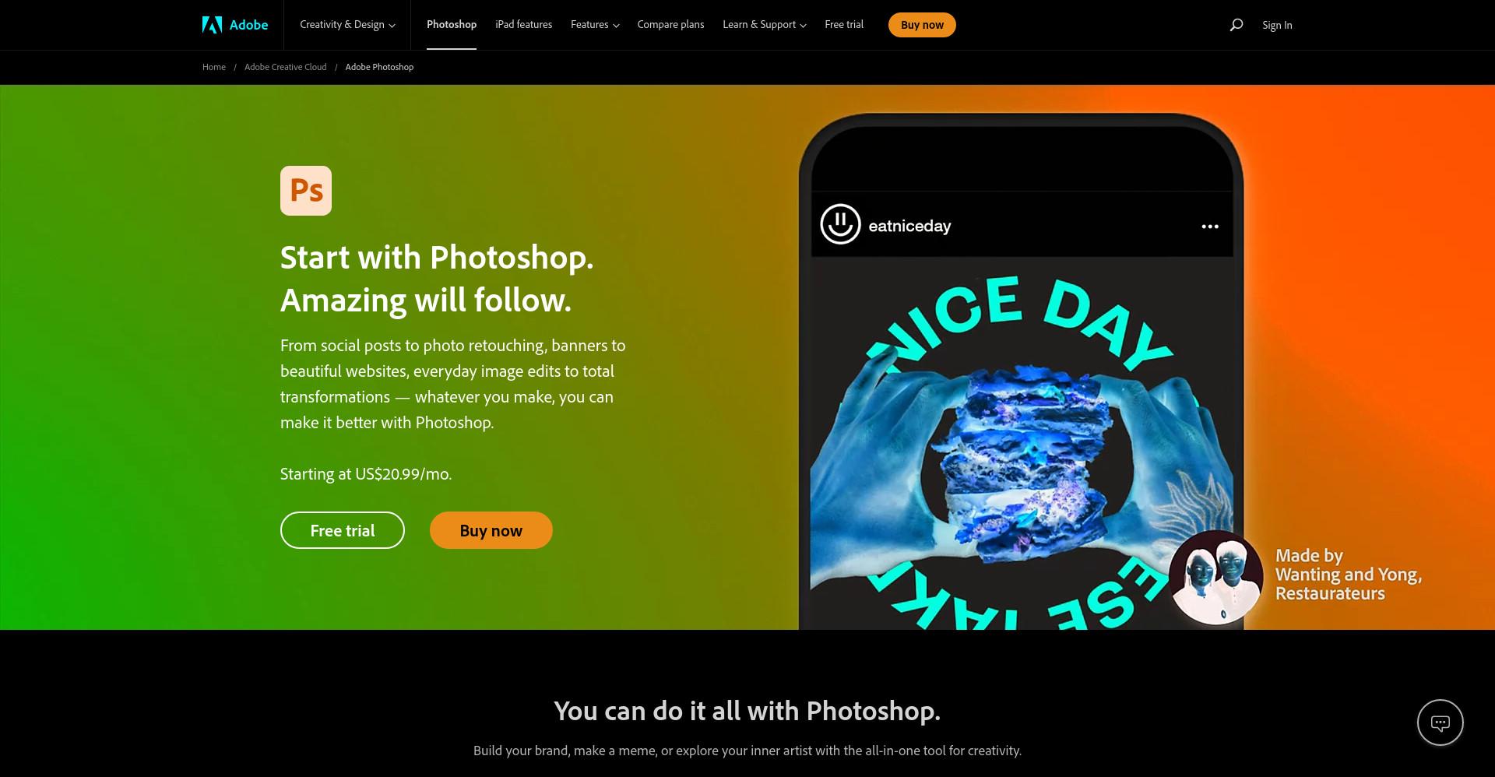
Task: Select the Photoshop tab in navigation
Action: (452, 25)
